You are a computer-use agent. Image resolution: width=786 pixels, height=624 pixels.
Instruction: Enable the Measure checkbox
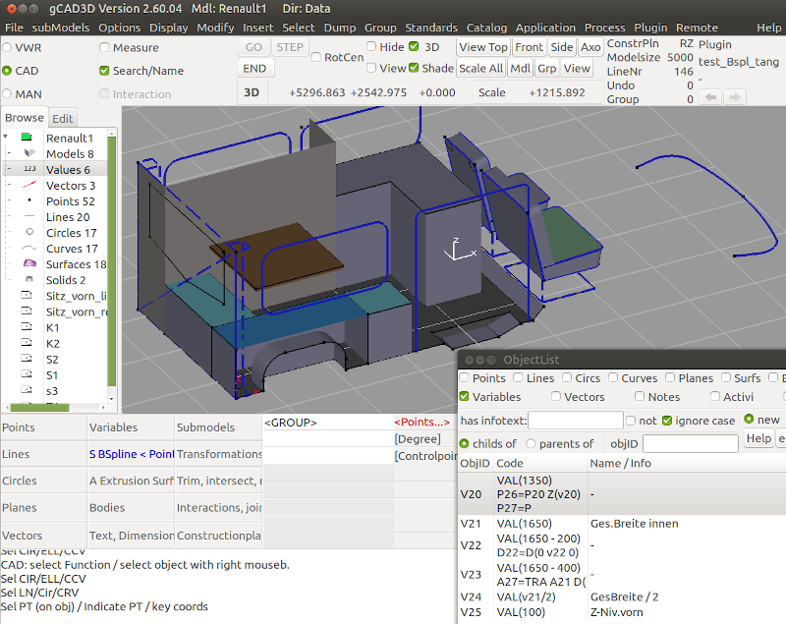(x=105, y=47)
